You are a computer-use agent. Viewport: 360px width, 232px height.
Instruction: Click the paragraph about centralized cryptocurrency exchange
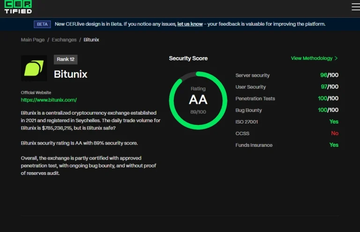pos(90,121)
